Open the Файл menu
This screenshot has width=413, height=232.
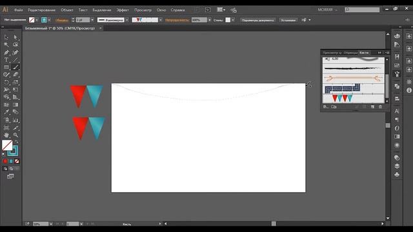(x=19, y=10)
